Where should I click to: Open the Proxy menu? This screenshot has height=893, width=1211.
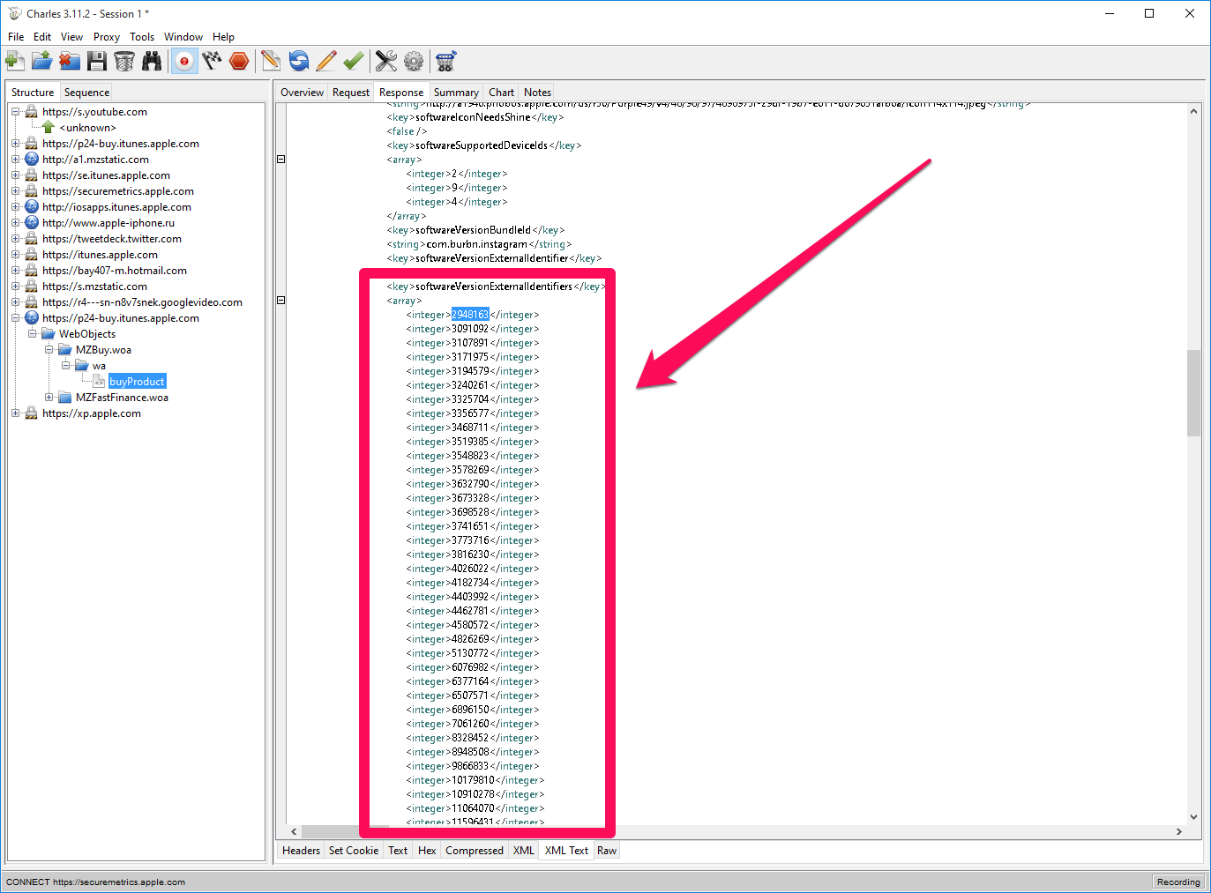click(106, 37)
